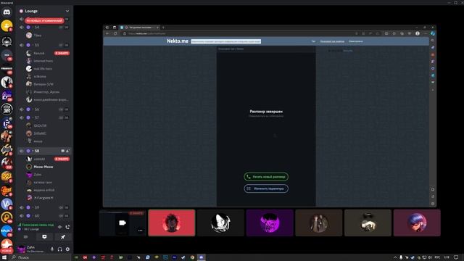464x261 pixels.
Task: Open the taskbar notification center
Action: 456,257
